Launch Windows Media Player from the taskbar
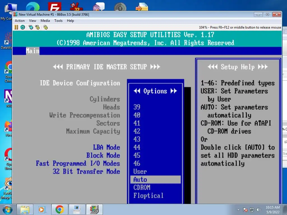Viewport: 287px width, 215px height. [x=41, y=209]
